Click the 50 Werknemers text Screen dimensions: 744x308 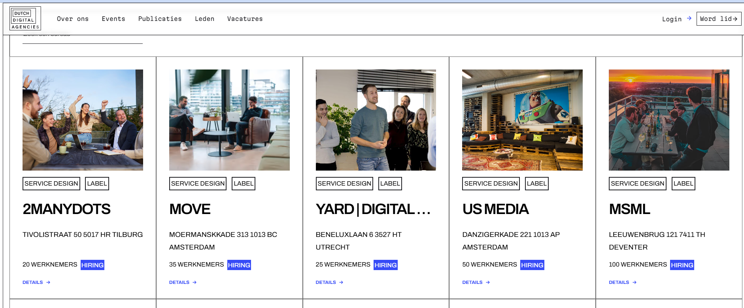click(489, 265)
